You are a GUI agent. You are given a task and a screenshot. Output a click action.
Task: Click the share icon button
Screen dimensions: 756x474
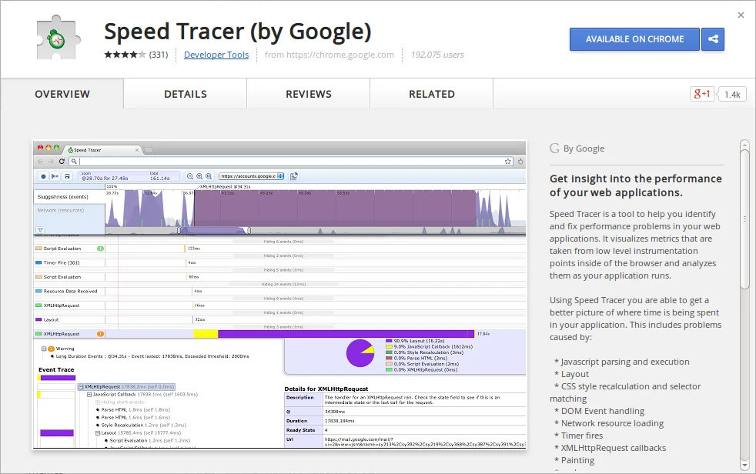713,39
